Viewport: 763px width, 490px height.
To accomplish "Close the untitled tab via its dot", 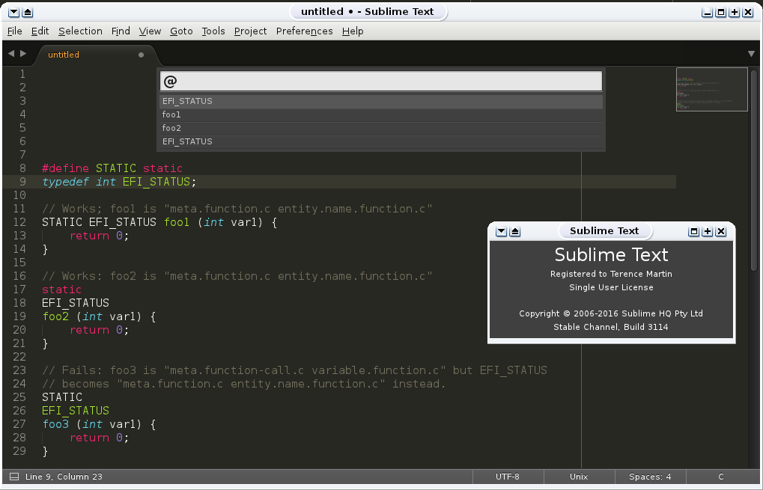I will pyautogui.click(x=141, y=55).
